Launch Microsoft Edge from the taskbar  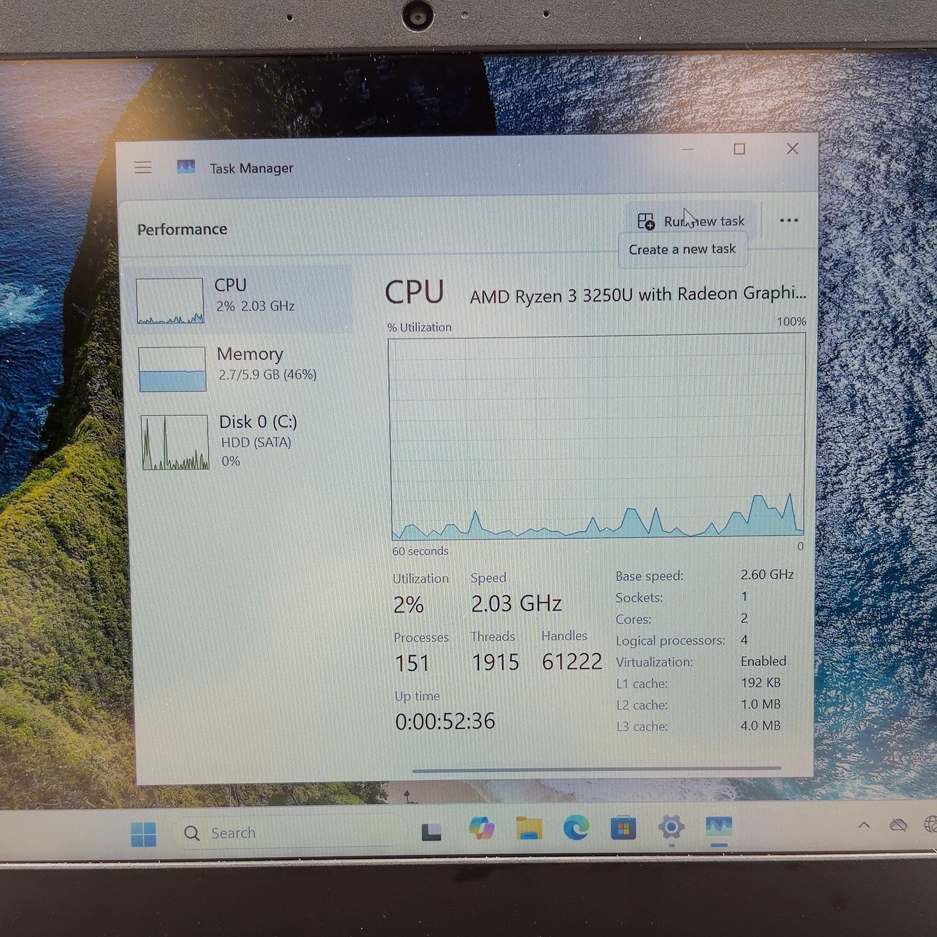576,828
